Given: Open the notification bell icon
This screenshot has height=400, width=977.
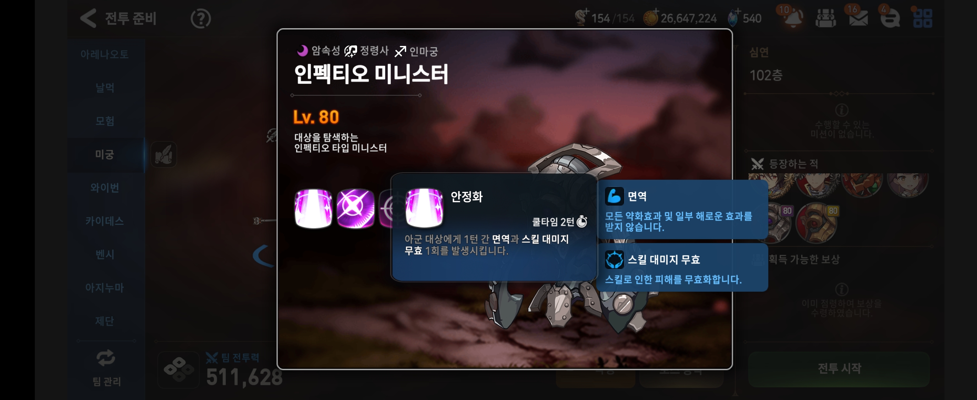Looking at the screenshot, I should 792,17.
